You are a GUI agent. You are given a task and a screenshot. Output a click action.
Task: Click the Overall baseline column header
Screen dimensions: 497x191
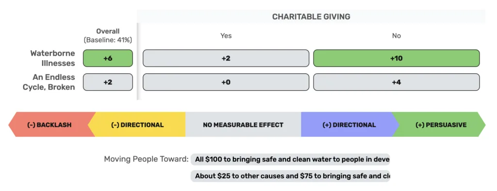(x=108, y=36)
